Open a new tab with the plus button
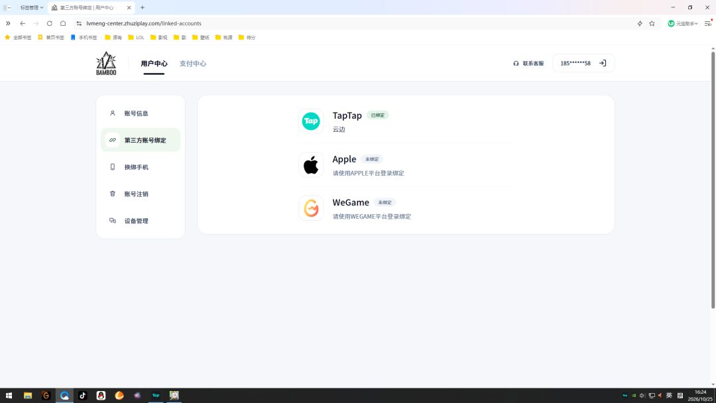This screenshot has width=716, height=403. (143, 7)
